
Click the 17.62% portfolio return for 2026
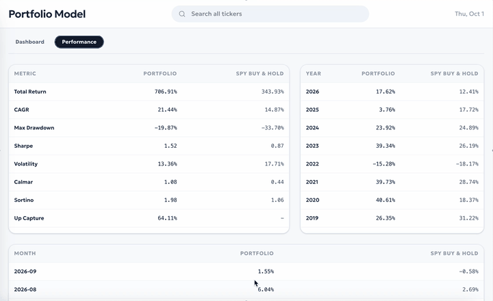(385, 92)
